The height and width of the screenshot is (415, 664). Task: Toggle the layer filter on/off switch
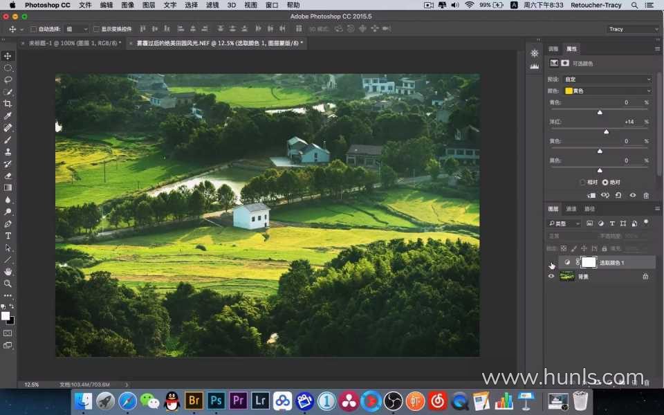[x=646, y=222]
